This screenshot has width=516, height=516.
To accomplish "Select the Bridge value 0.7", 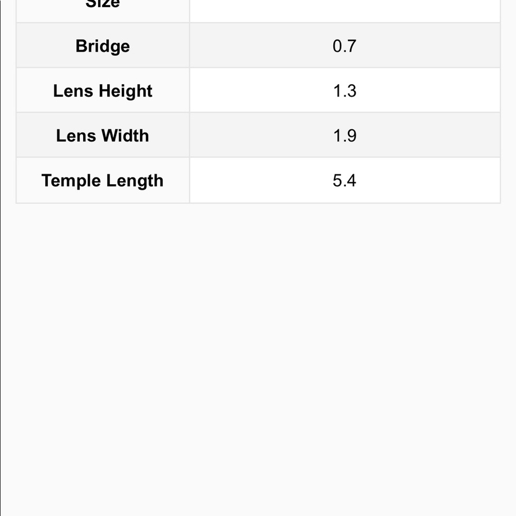I will [344, 46].
